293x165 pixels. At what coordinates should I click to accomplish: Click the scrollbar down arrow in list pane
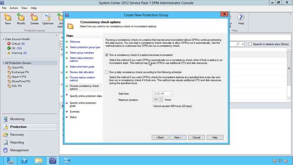click(289, 99)
